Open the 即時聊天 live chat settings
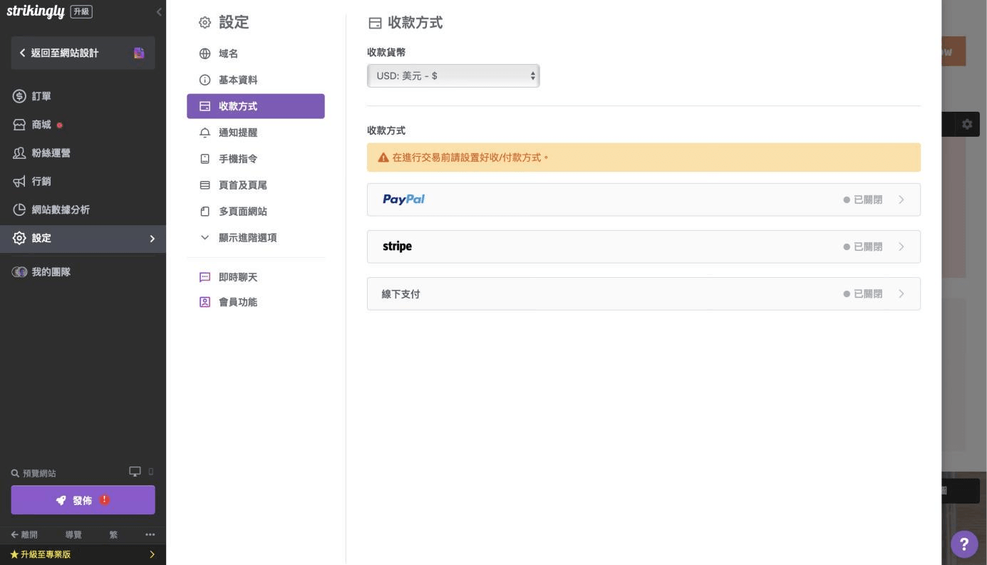The image size is (987, 565). coord(237,277)
